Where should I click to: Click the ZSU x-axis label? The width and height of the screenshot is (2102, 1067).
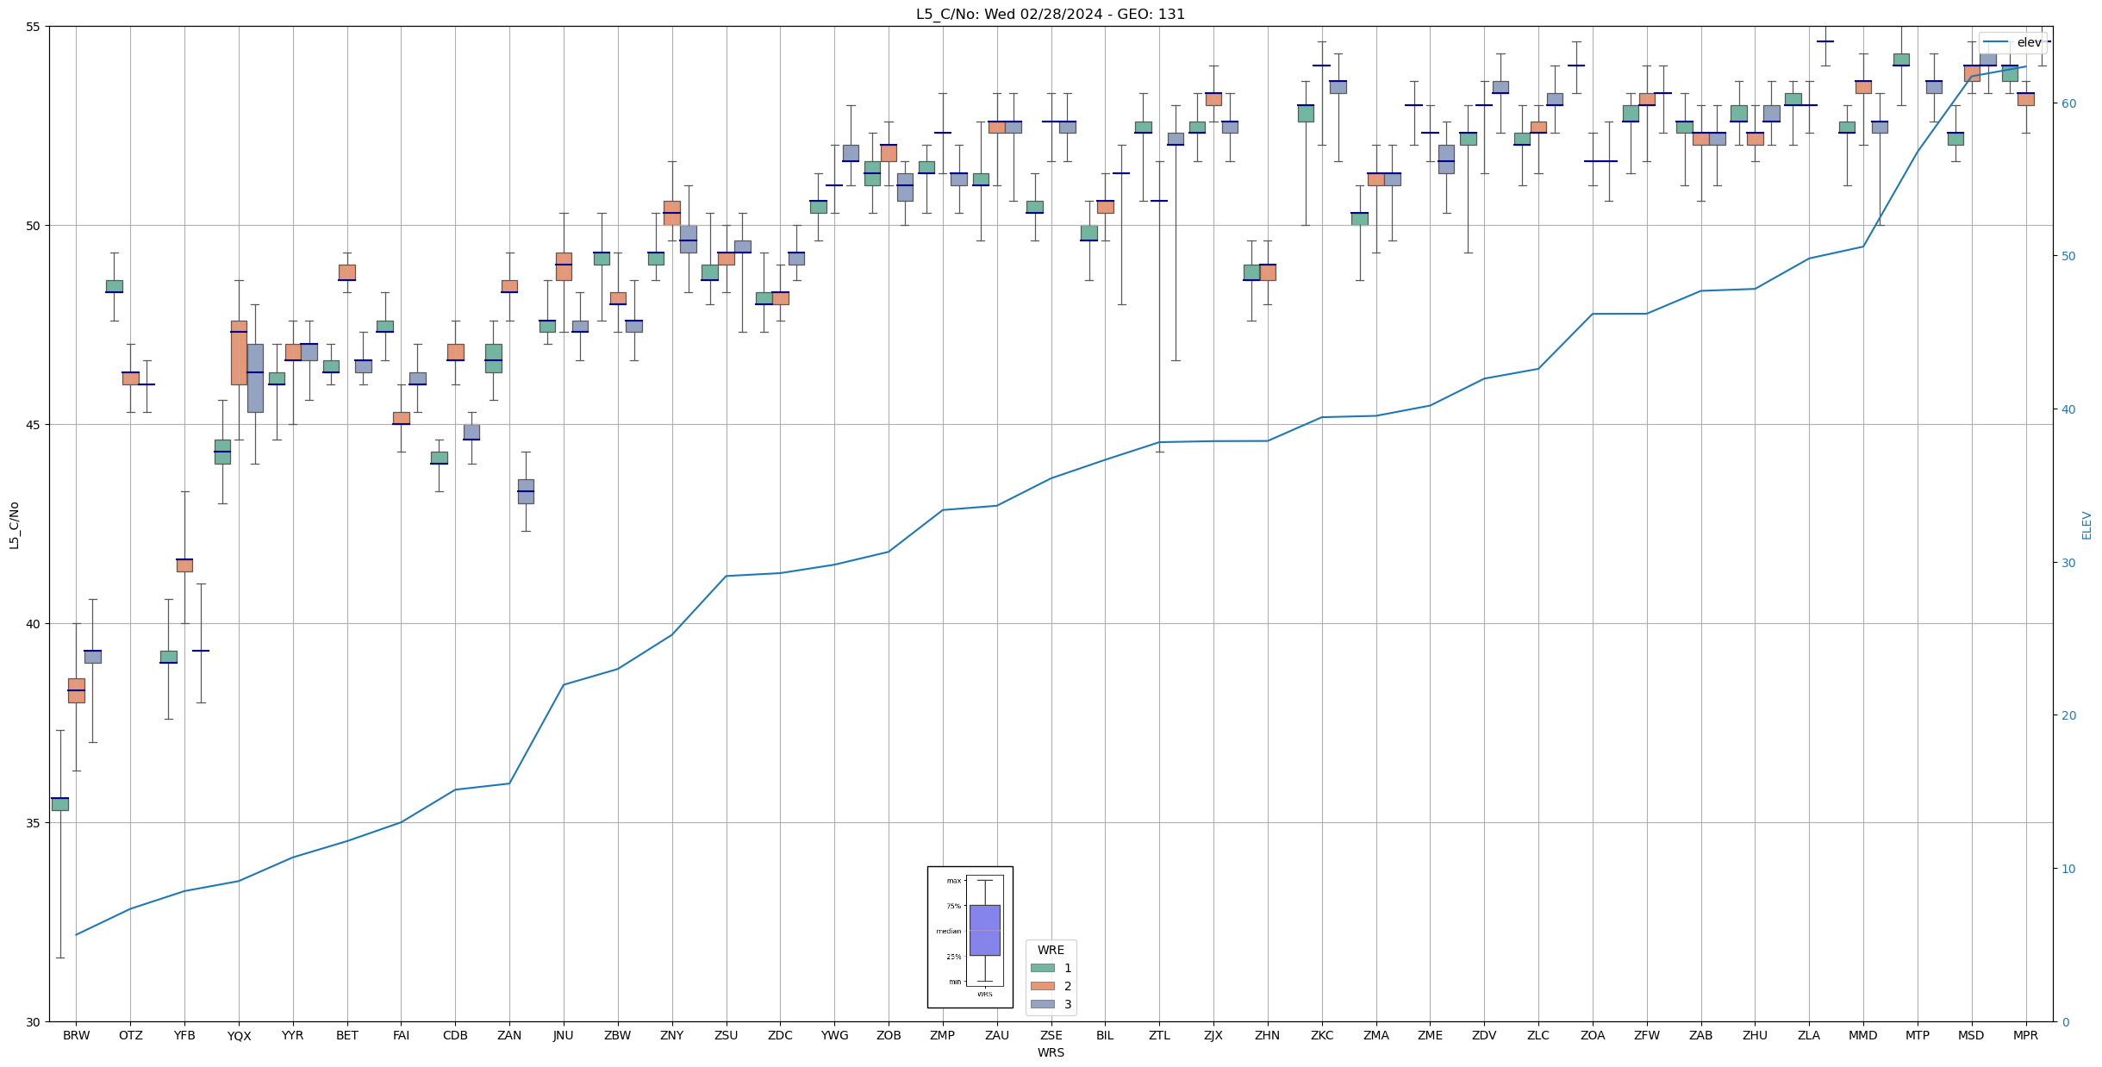coord(727,1035)
